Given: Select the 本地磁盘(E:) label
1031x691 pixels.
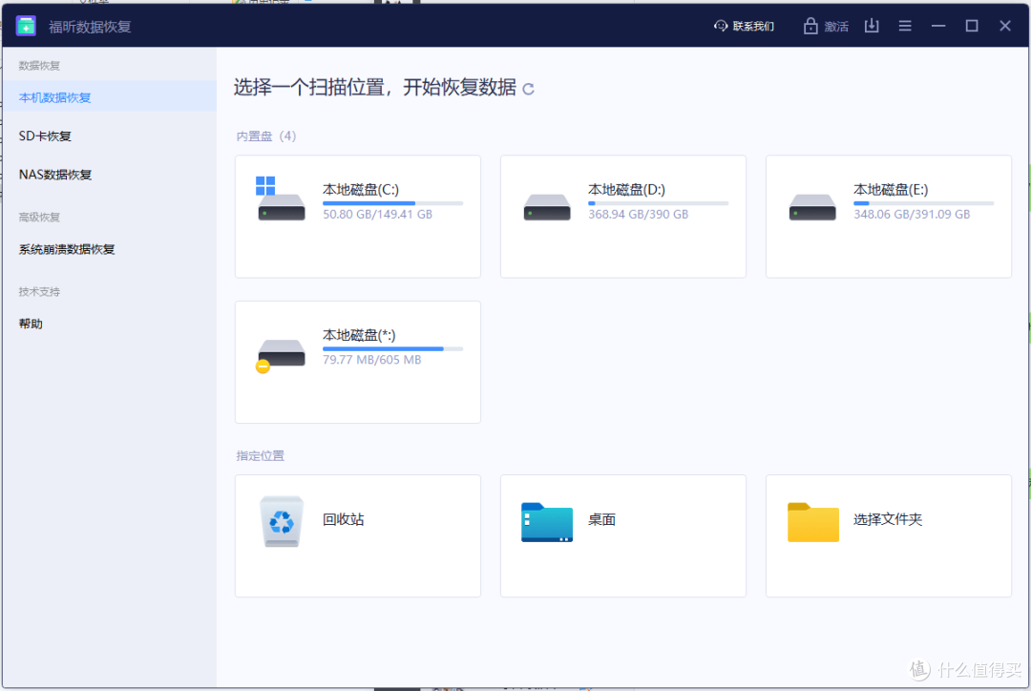Looking at the screenshot, I should coord(891,189).
